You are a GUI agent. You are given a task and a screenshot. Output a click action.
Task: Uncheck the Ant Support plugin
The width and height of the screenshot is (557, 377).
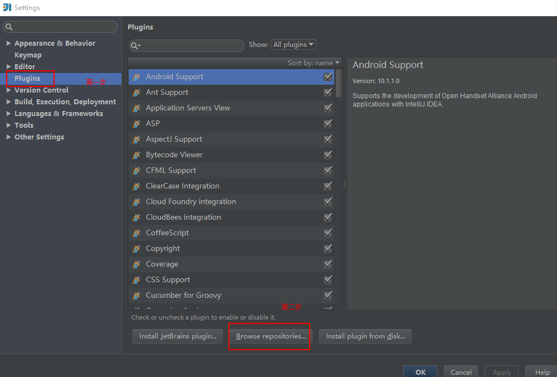(328, 92)
